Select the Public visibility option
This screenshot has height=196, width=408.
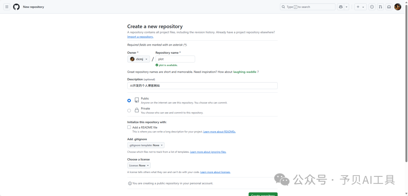point(129,100)
